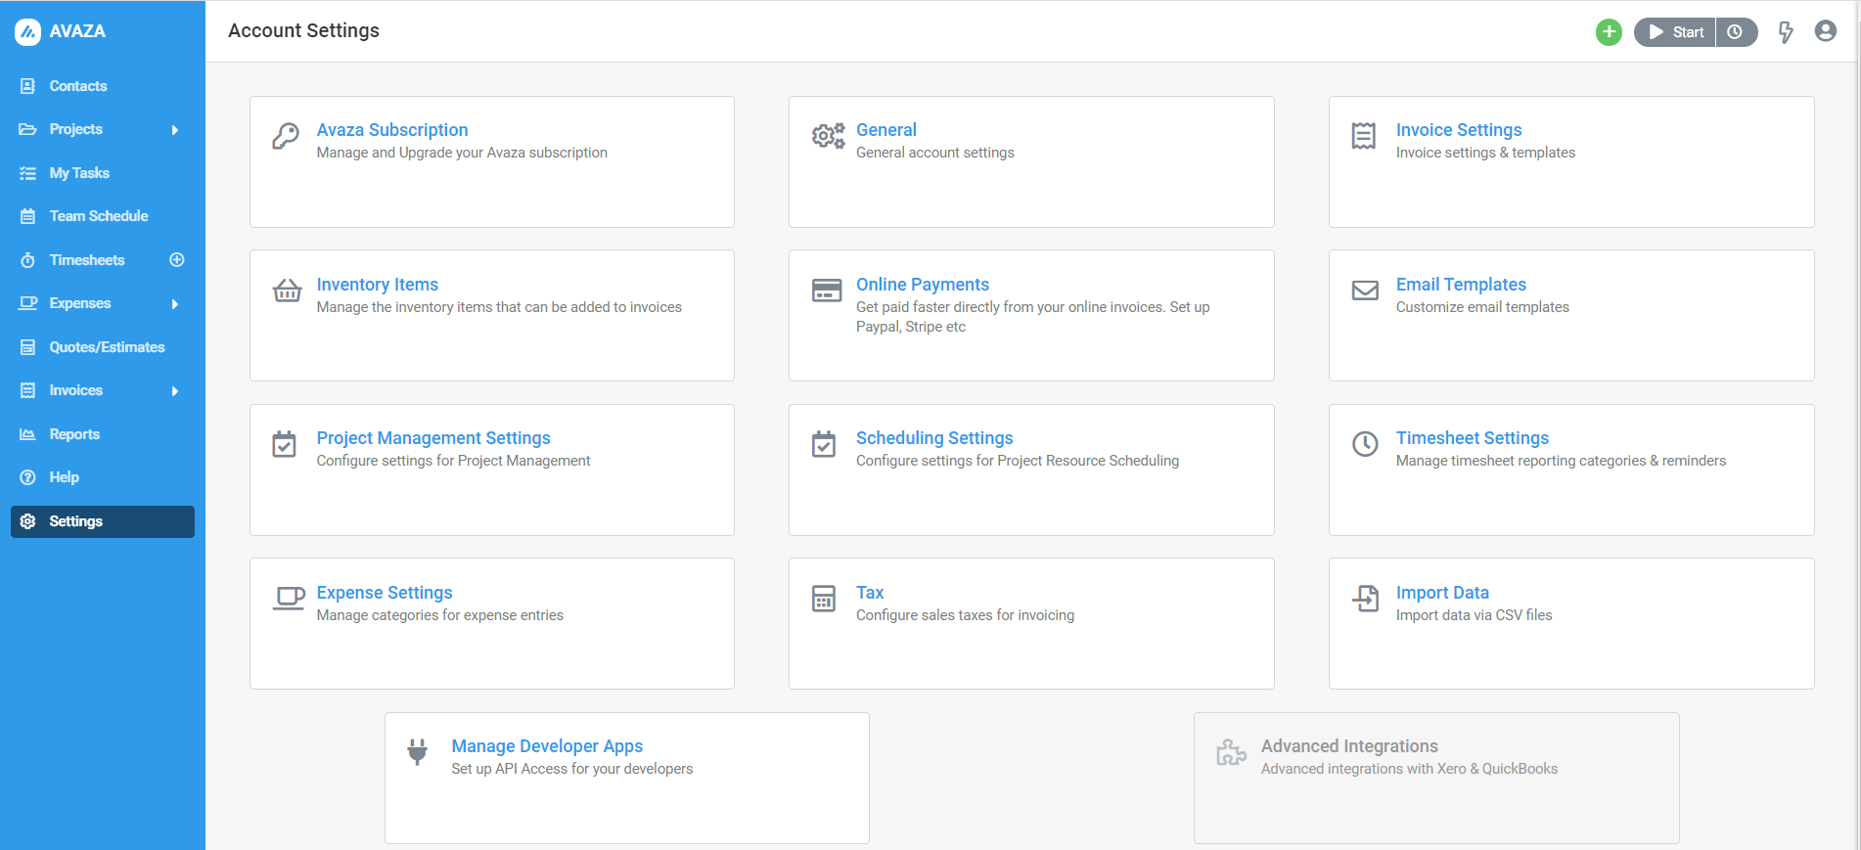Open Inventory Items link
Image resolution: width=1861 pixels, height=850 pixels.
coord(378,285)
